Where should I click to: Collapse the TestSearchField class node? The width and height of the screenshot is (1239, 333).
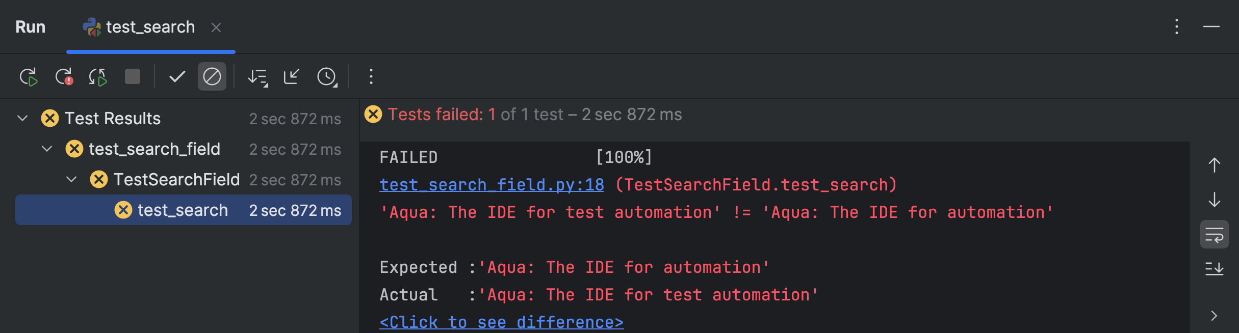coord(71,179)
